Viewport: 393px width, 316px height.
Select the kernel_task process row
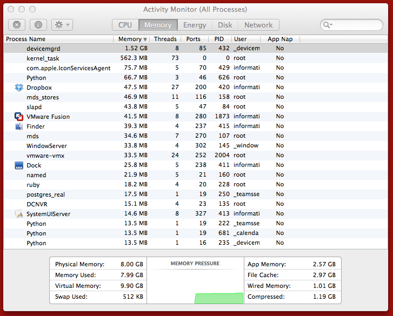pyautogui.click(x=196, y=58)
